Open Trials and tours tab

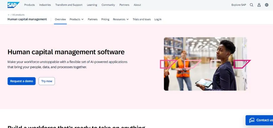(142, 19)
